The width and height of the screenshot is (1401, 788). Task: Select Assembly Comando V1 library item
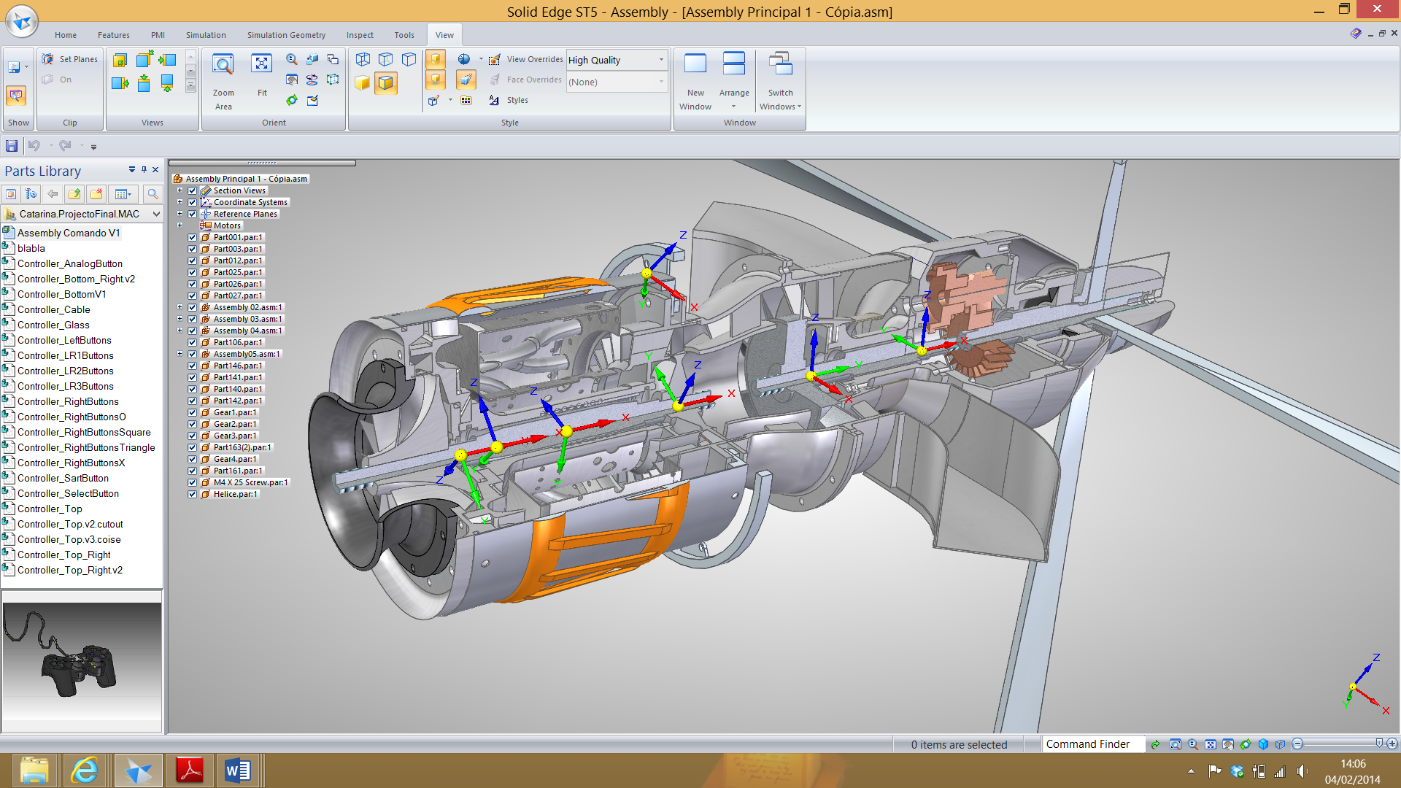[x=69, y=233]
